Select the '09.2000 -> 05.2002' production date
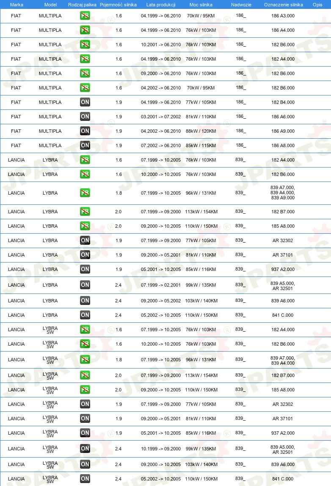 click(x=161, y=301)
